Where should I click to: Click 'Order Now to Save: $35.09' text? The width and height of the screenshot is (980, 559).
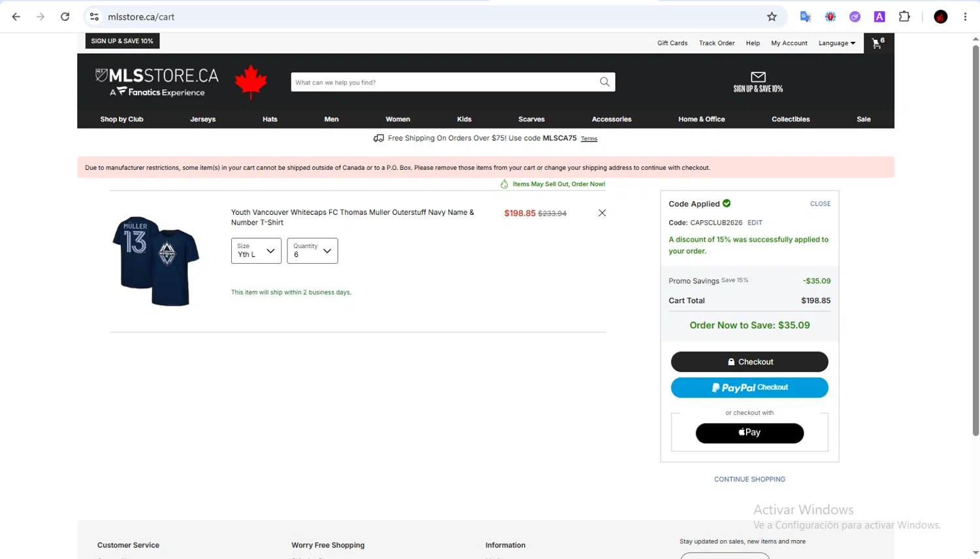(749, 325)
